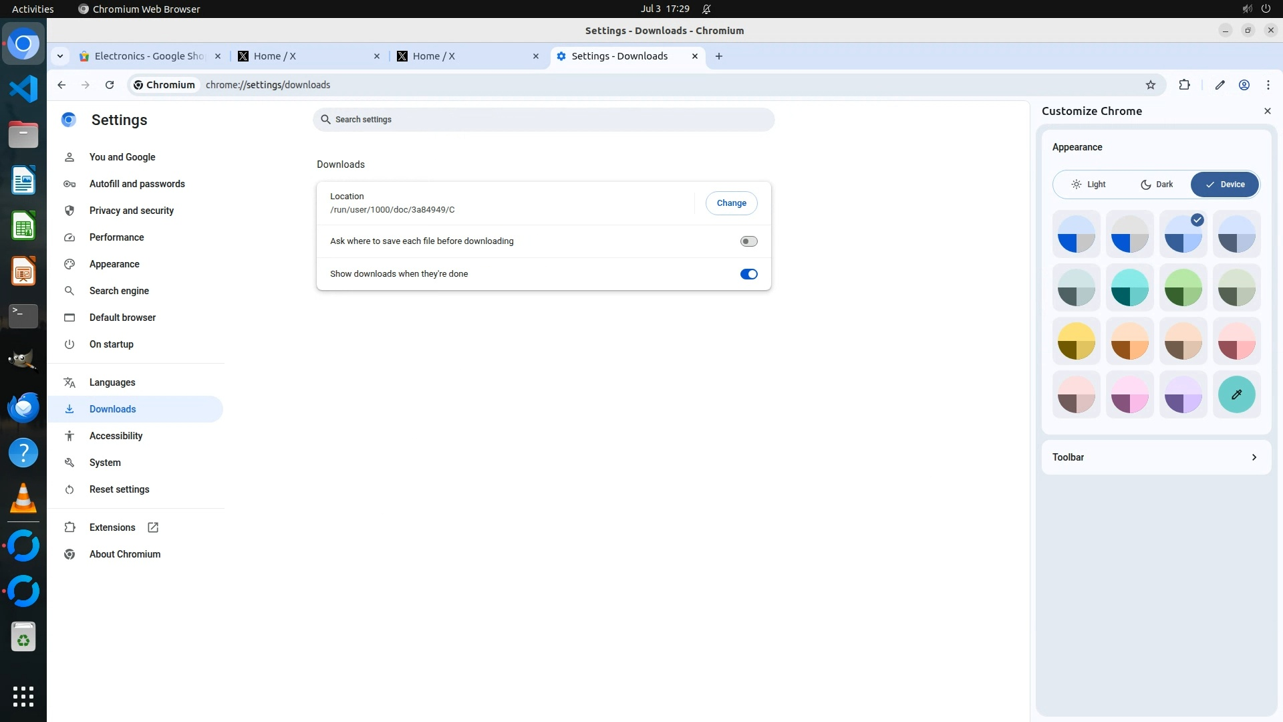
Task: Open the Extensions puzzle icon
Action: click(x=1184, y=85)
